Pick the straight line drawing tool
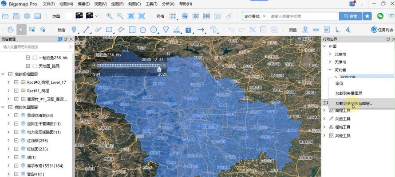The height and width of the screenshot is (177, 395). coord(86,30)
